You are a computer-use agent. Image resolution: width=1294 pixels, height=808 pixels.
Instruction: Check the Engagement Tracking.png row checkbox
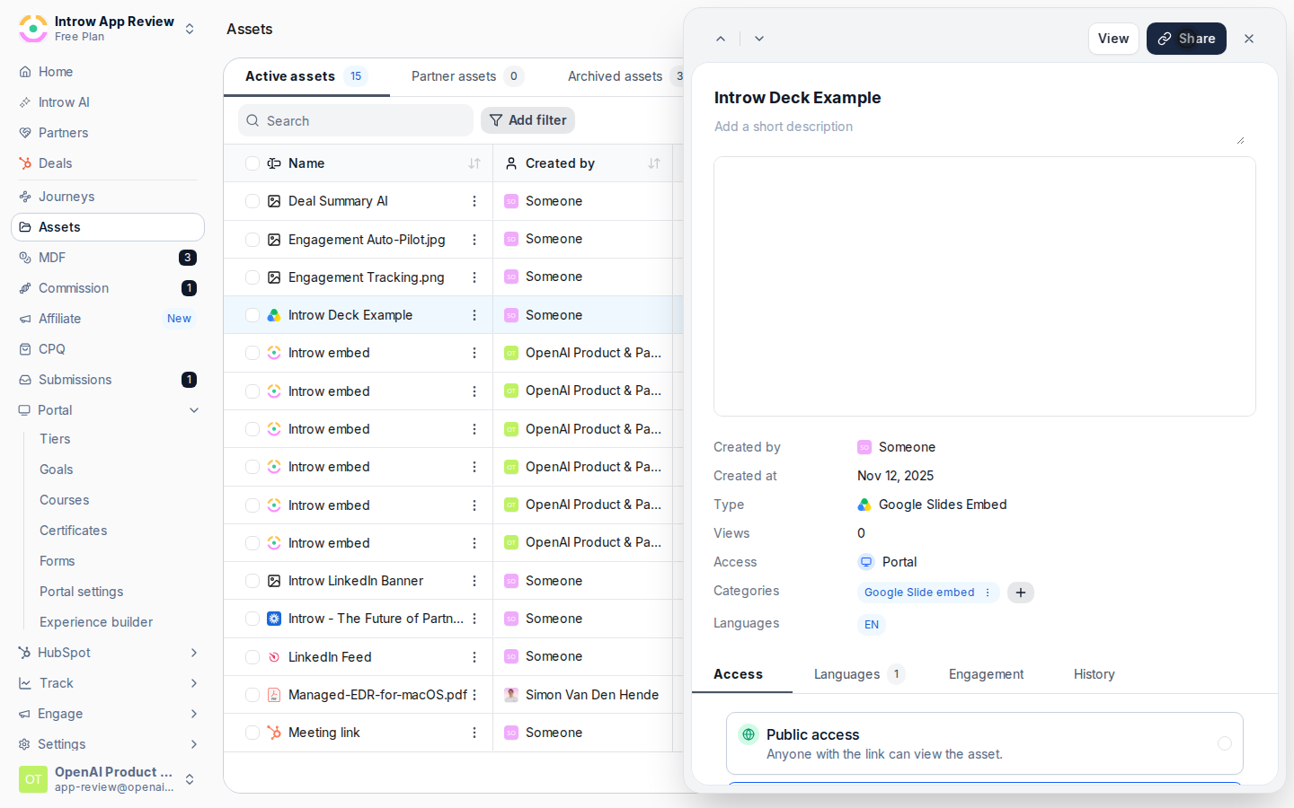coord(253,277)
